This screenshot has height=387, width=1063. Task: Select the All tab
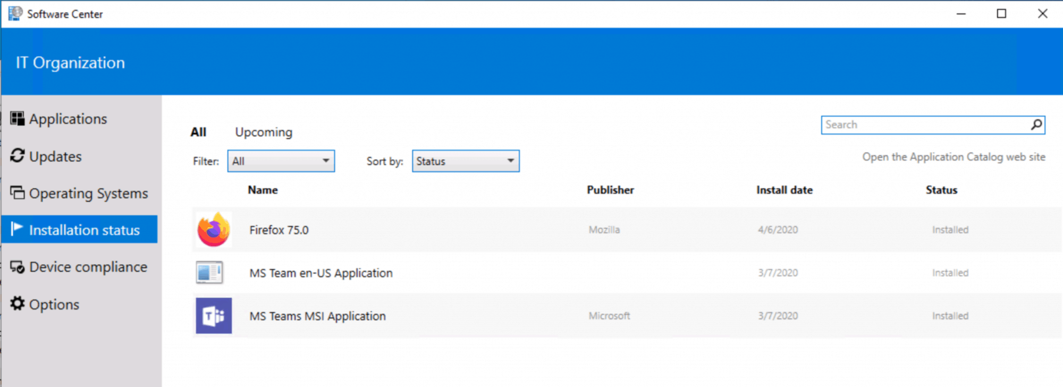coord(198,132)
